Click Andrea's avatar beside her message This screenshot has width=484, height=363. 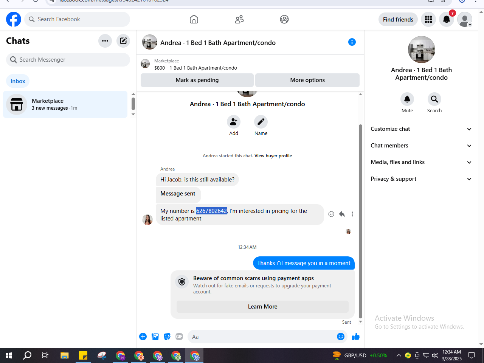point(147,219)
